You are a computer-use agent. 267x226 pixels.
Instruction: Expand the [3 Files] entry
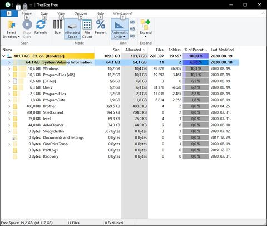9,81
